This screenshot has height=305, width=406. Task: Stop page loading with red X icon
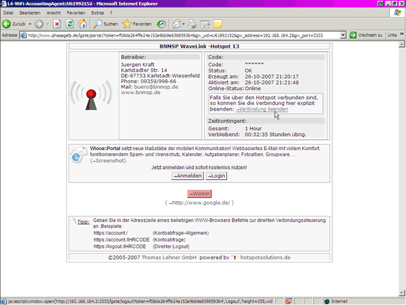pyautogui.click(x=57, y=24)
